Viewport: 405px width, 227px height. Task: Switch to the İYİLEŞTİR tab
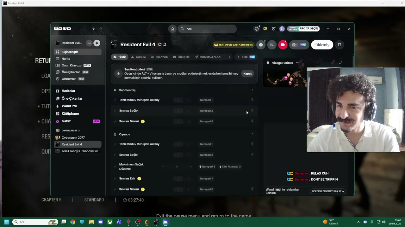click(x=181, y=57)
